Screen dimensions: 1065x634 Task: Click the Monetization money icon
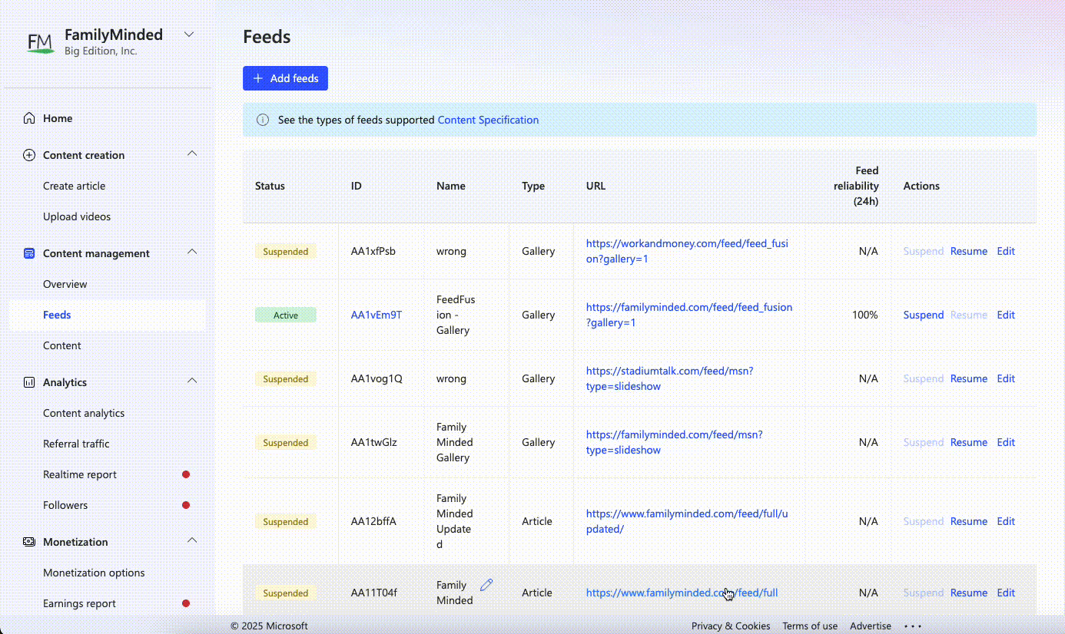point(29,542)
